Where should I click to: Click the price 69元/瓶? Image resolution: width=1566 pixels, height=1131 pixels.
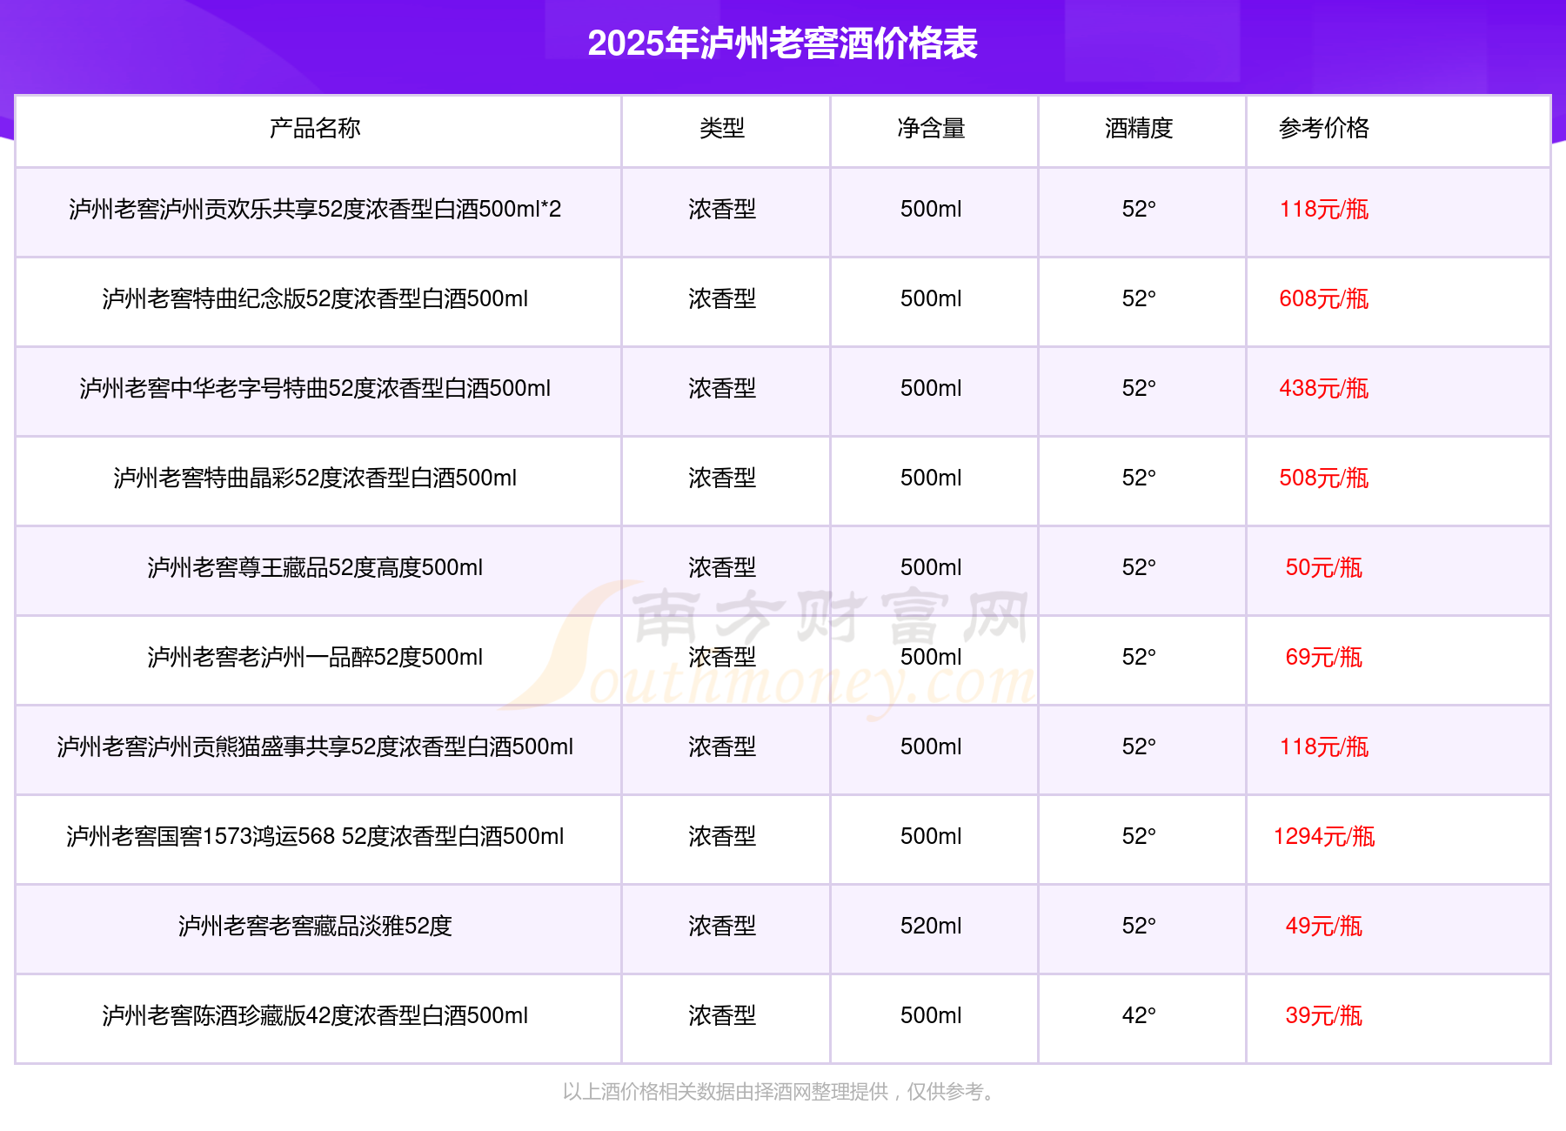point(1323,657)
